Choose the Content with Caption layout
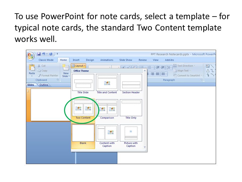This screenshot has height=182, width=242. tap(107, 136)
